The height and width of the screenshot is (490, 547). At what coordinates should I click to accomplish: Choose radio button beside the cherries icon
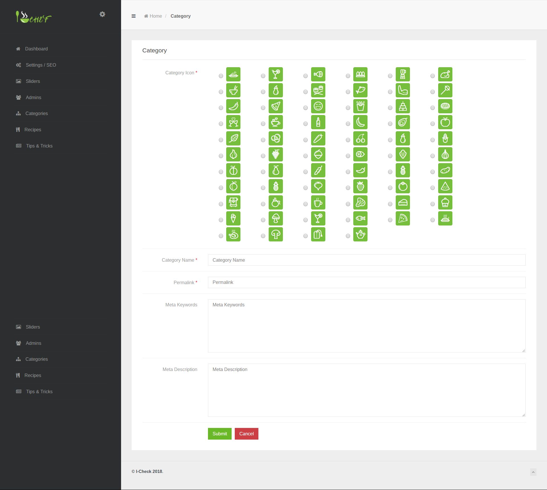pyautogui.click(x=348, y=140)
